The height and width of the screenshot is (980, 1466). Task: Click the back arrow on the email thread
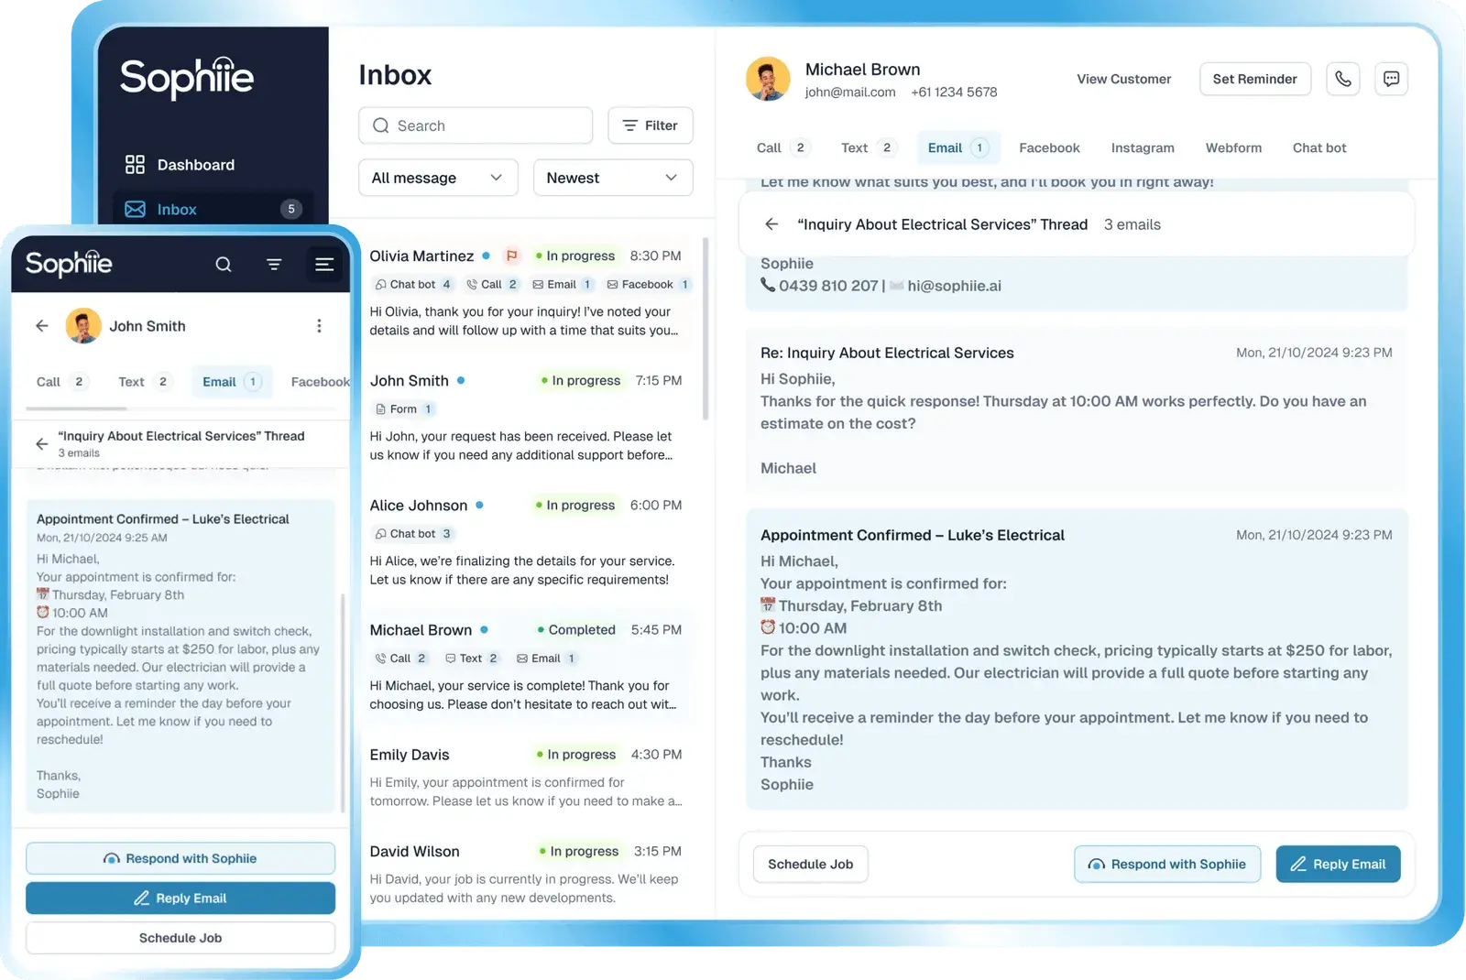point(772,224)
